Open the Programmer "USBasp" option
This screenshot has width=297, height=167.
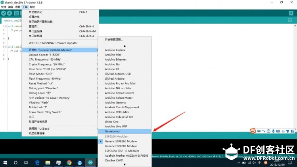pyautogui.click(x=60, y=129)
